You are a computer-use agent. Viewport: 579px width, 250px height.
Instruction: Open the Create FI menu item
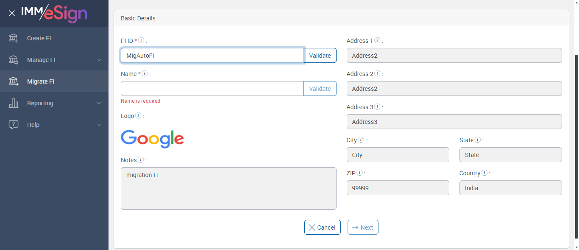(39, 38)
